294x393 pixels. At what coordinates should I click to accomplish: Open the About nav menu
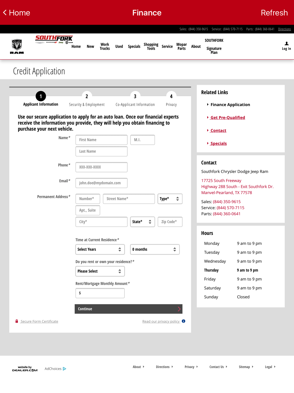196,47
